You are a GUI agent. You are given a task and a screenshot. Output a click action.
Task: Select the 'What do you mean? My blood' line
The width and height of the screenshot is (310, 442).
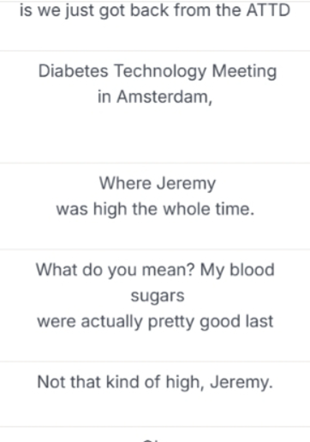[x=155, y=270]
